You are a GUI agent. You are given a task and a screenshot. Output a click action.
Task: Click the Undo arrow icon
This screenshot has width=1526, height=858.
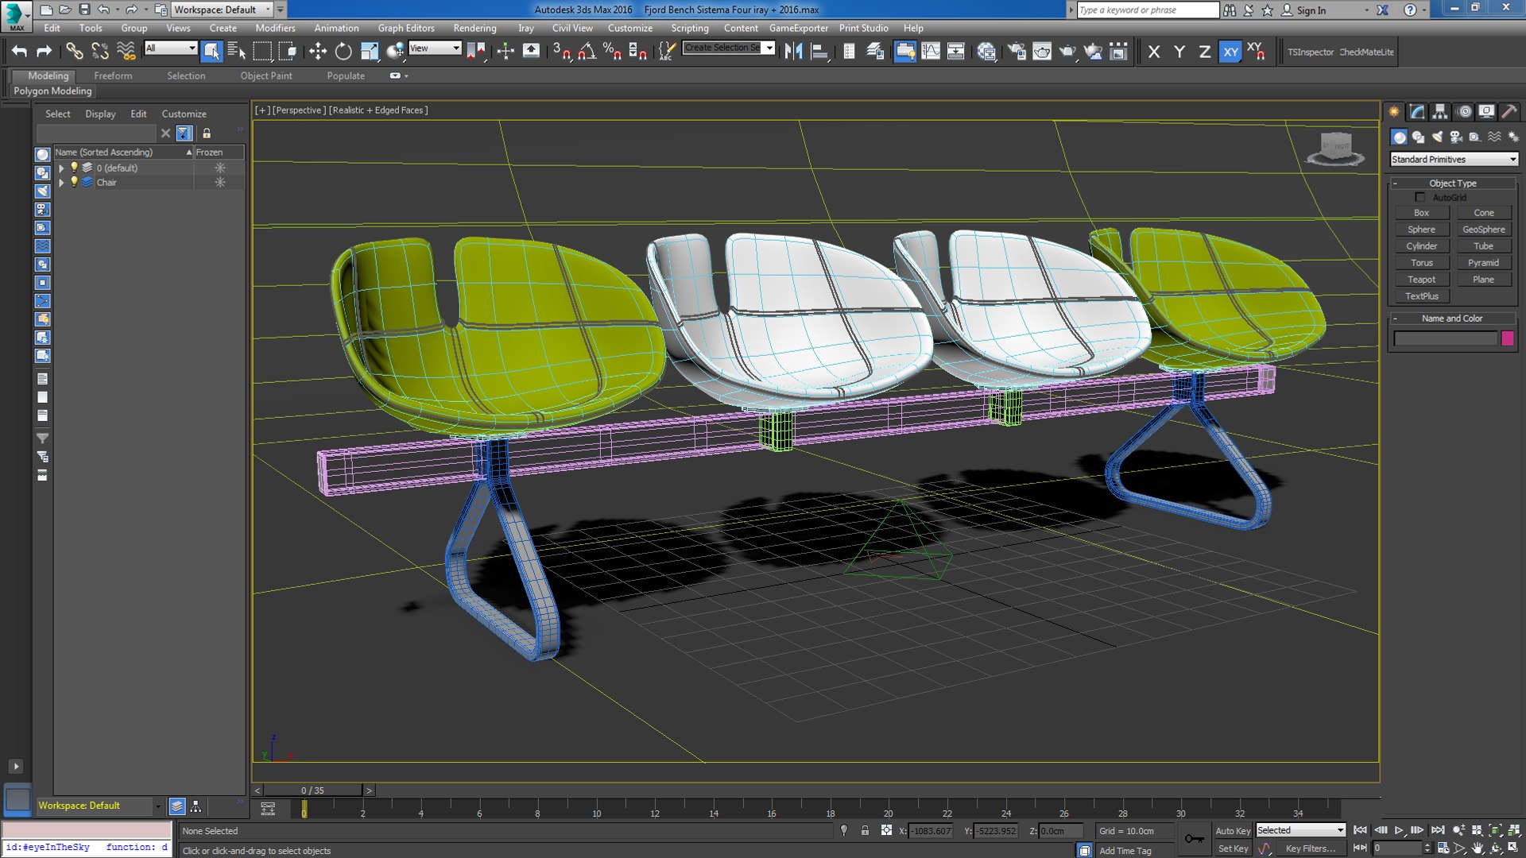point(20,52)
